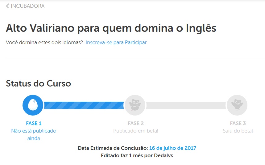Click the Alto Valiriano course title heading
This screenshot has height=165, width=265.
[x=111, y=28]
